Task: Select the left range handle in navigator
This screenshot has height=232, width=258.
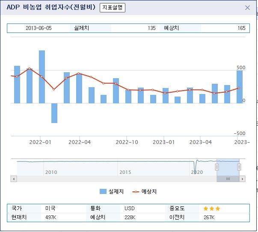Action: (217, 167)
